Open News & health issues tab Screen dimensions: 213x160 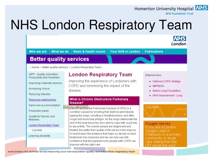[89, 52]
